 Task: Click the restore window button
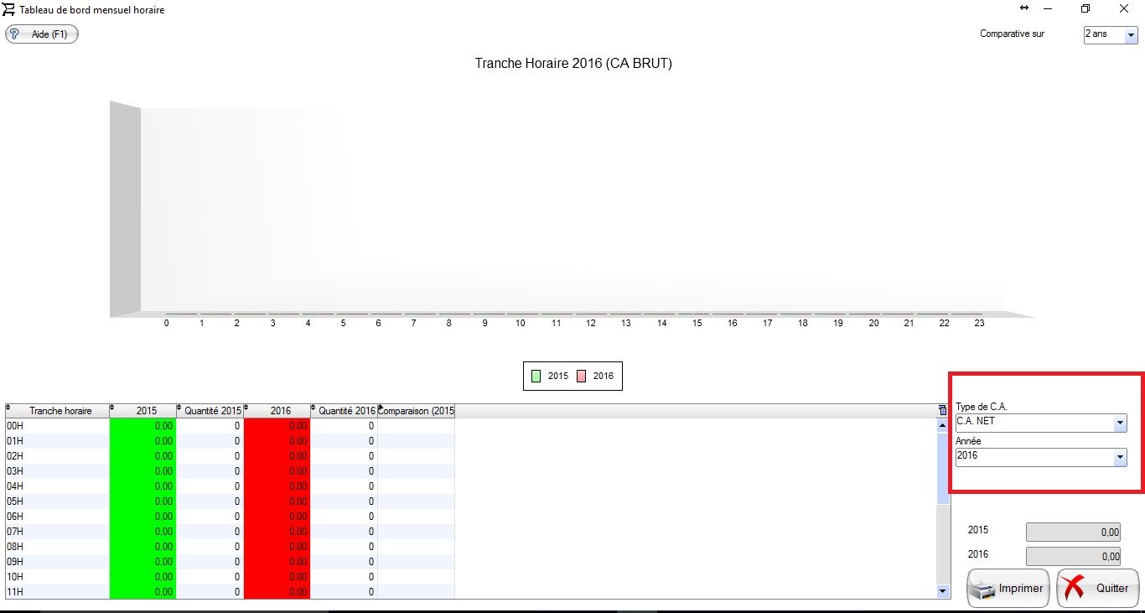click(x=1085, y=8)
